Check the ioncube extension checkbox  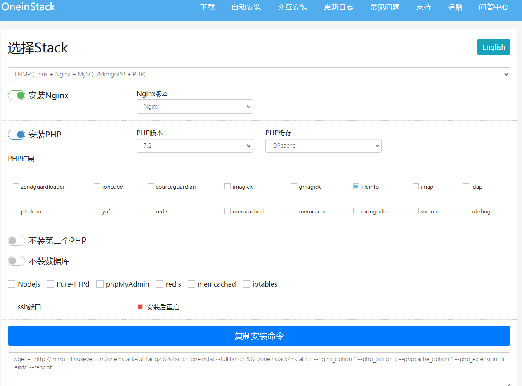pos(97,187)
